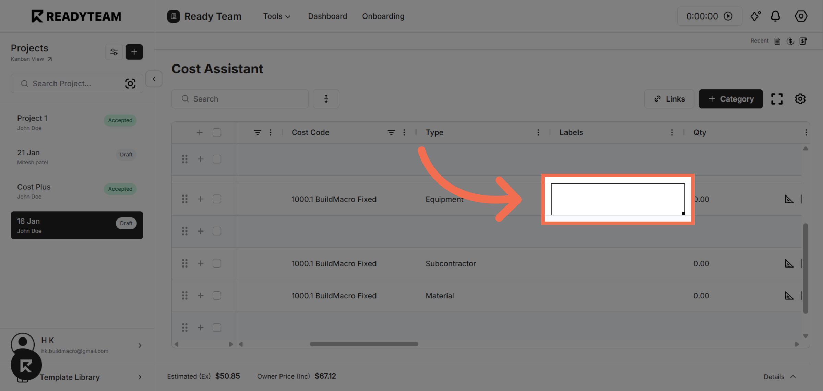Image resolution: width=823 pixels, height=391 pixels.
Task: Enter fullscreen mode for the cost table
Action: (x=777, y=99)
